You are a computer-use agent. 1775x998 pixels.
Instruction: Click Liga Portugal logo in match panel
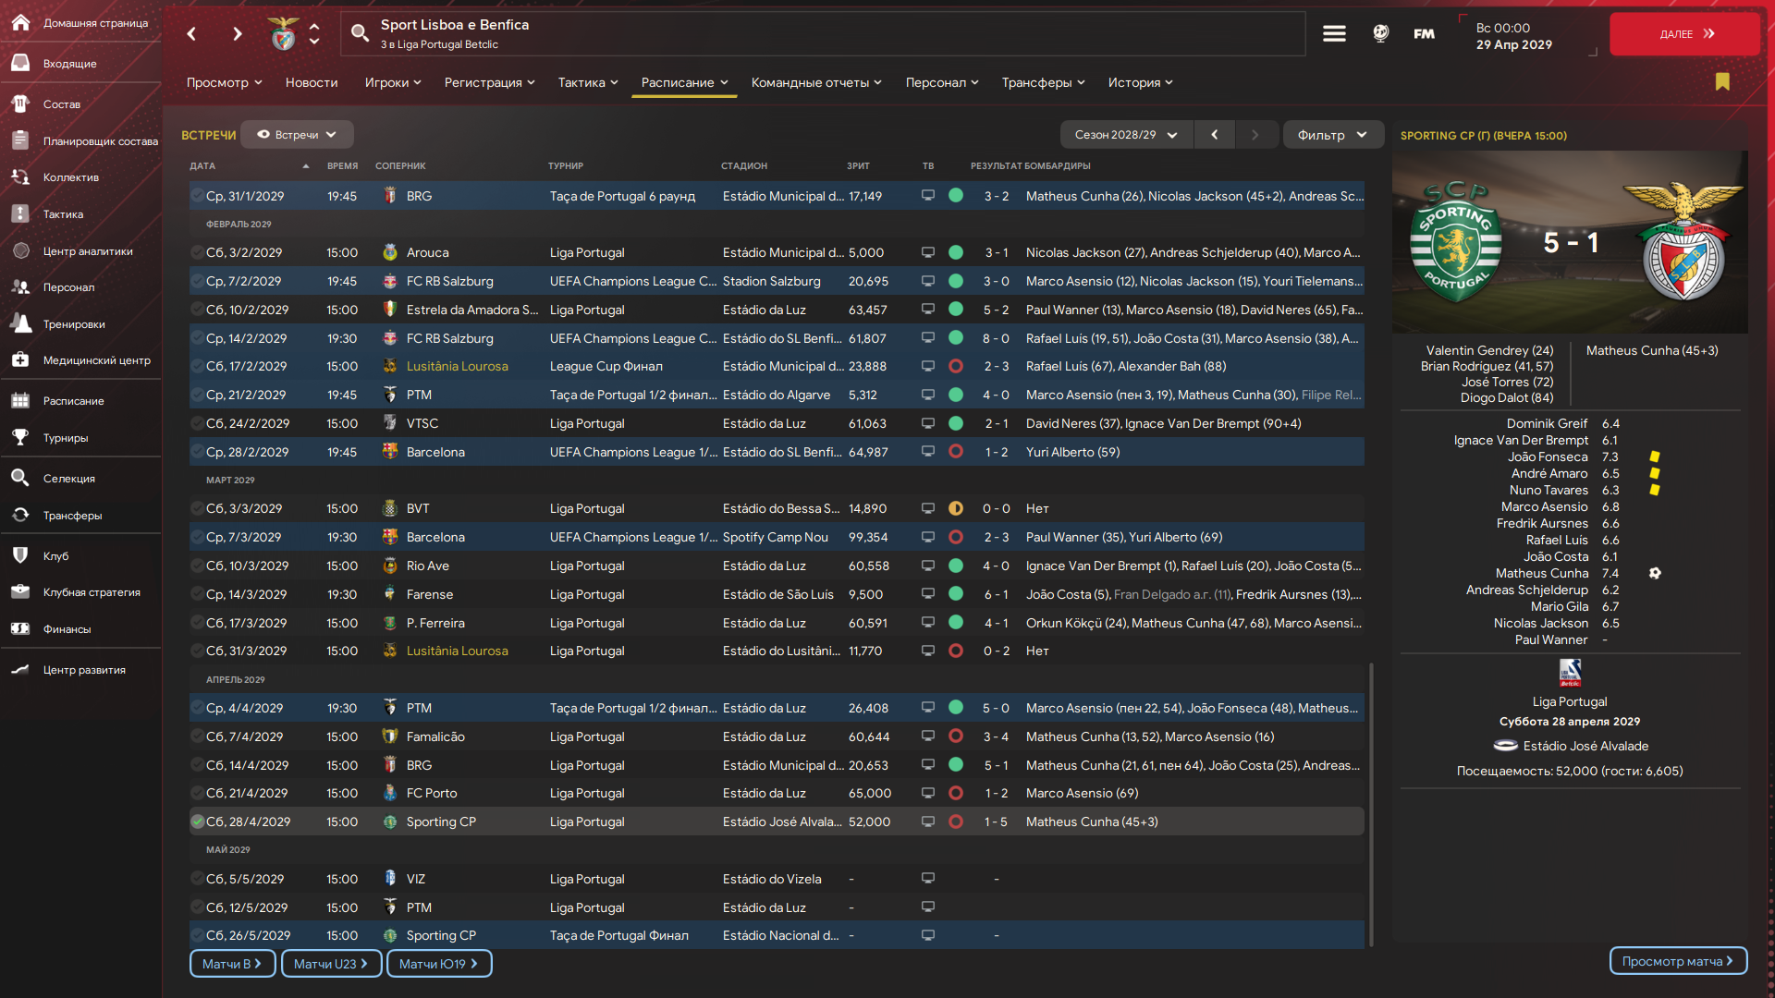(x=1570, y=673)
